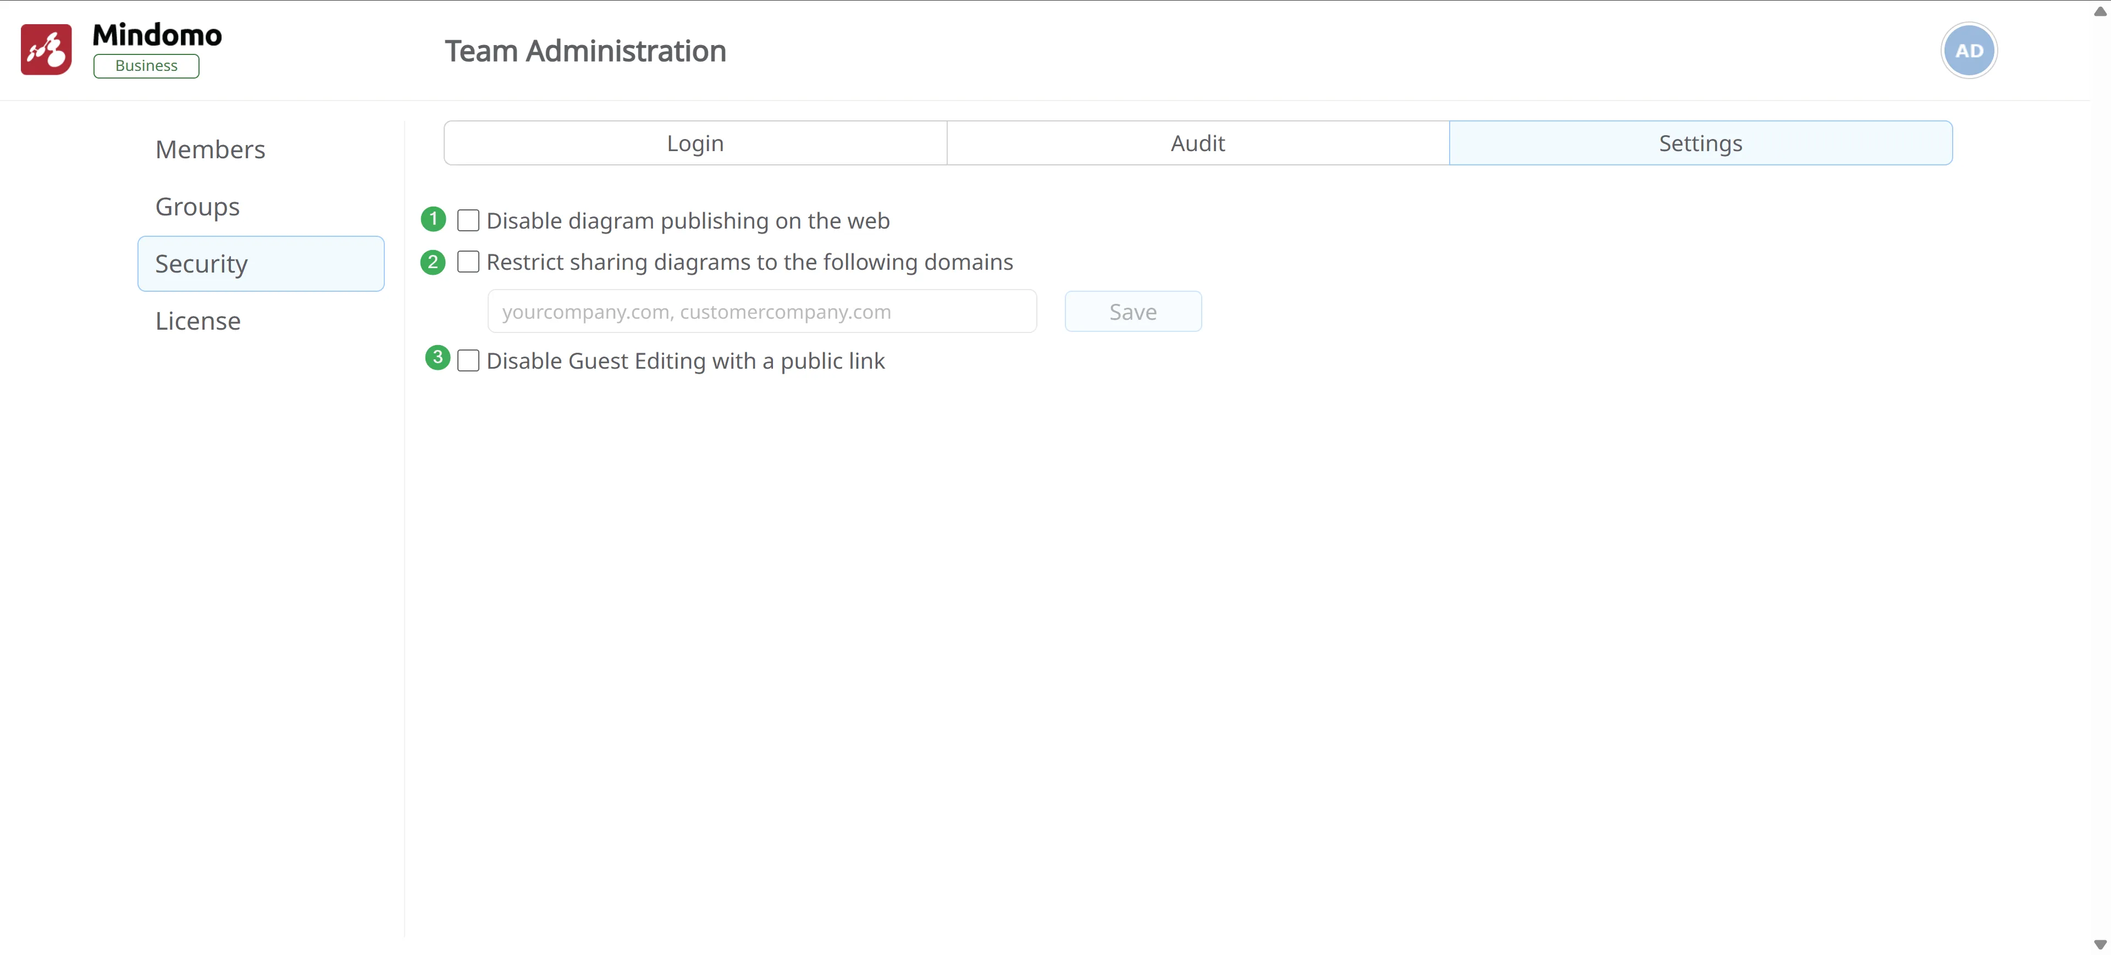Image resolution: width=2111 pixels, height=955 pixels.
Task: Open the License sidebar section
Action: [197, 321]
